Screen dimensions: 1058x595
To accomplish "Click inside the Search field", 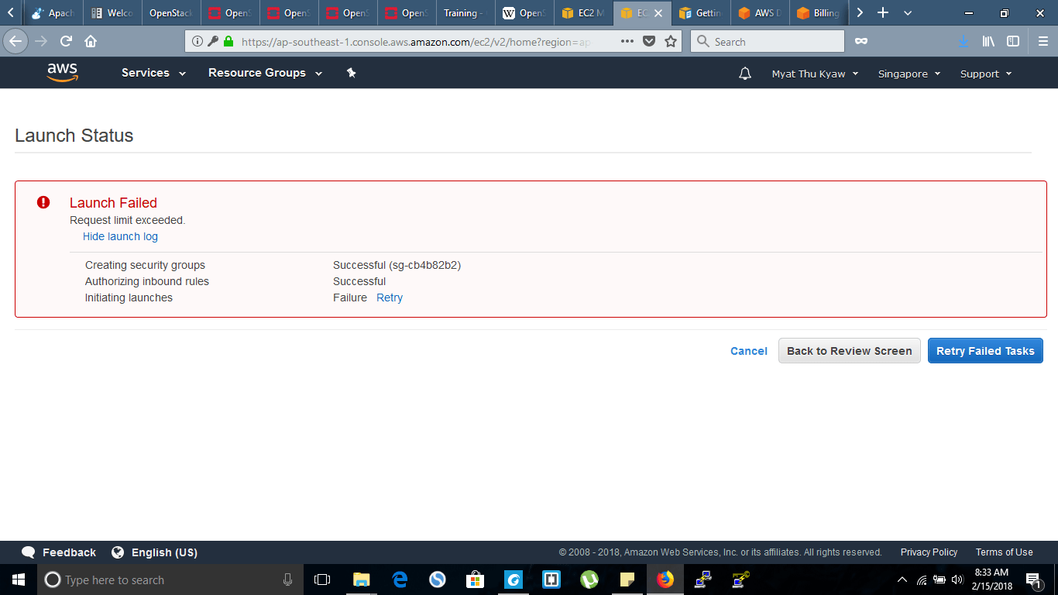I will coord(767,41).
